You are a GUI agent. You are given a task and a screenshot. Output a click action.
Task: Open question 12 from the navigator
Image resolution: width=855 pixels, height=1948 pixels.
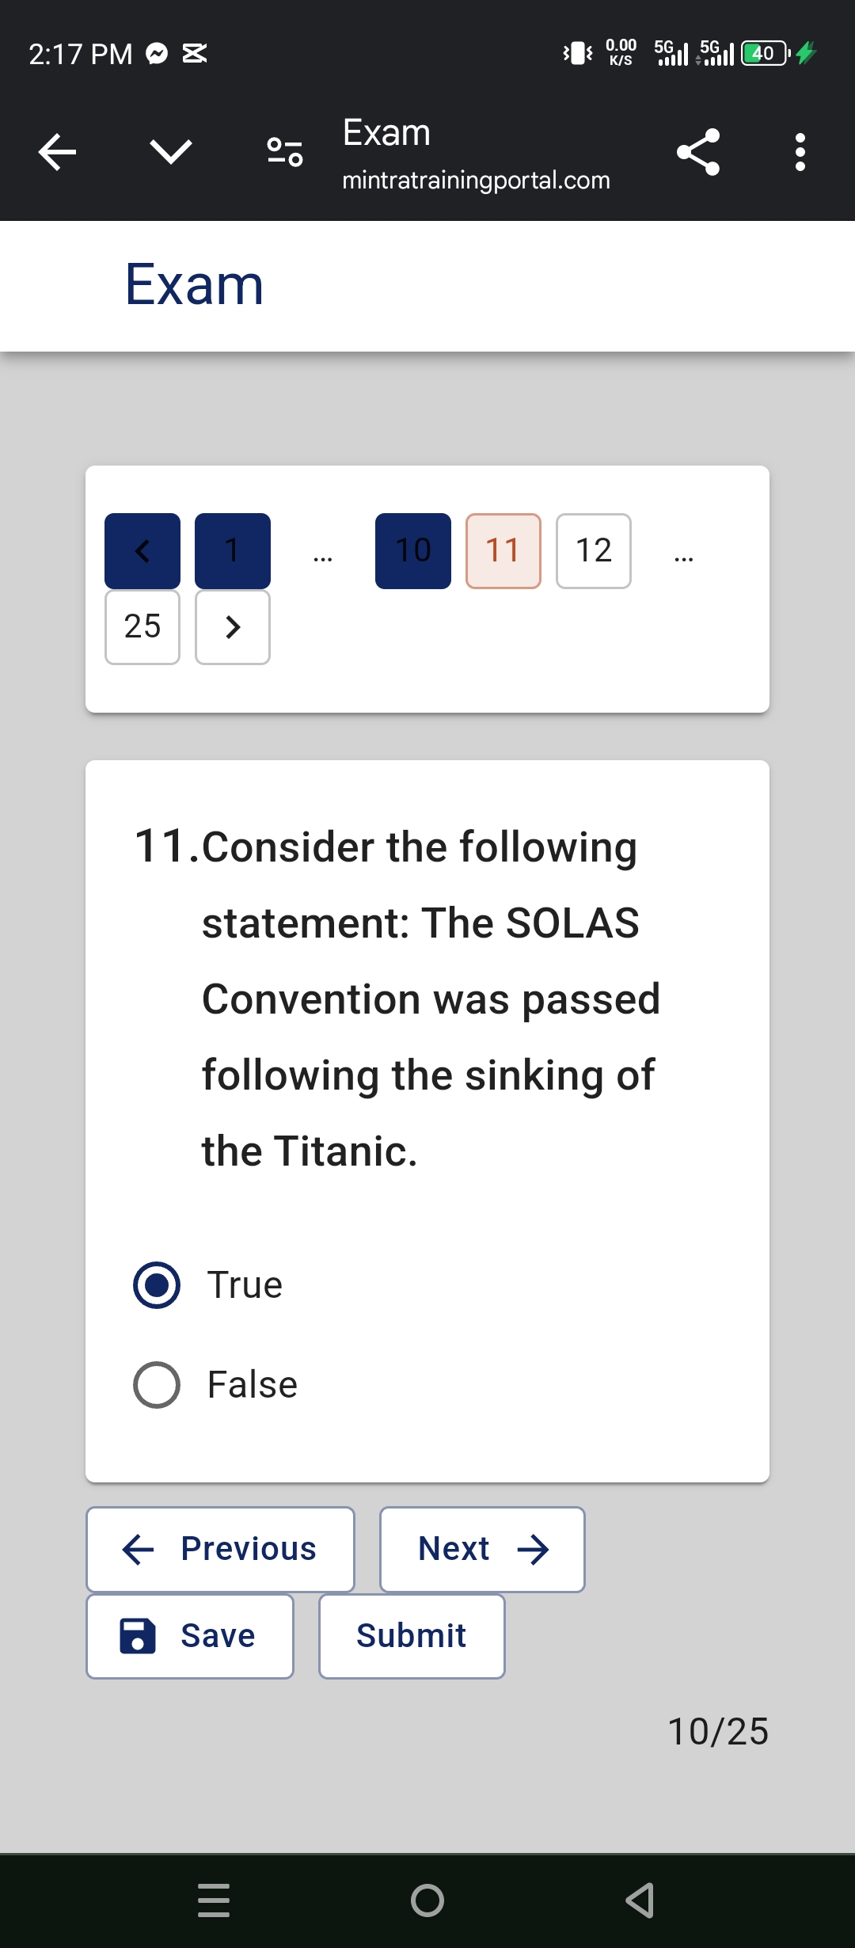coord(593,550)
